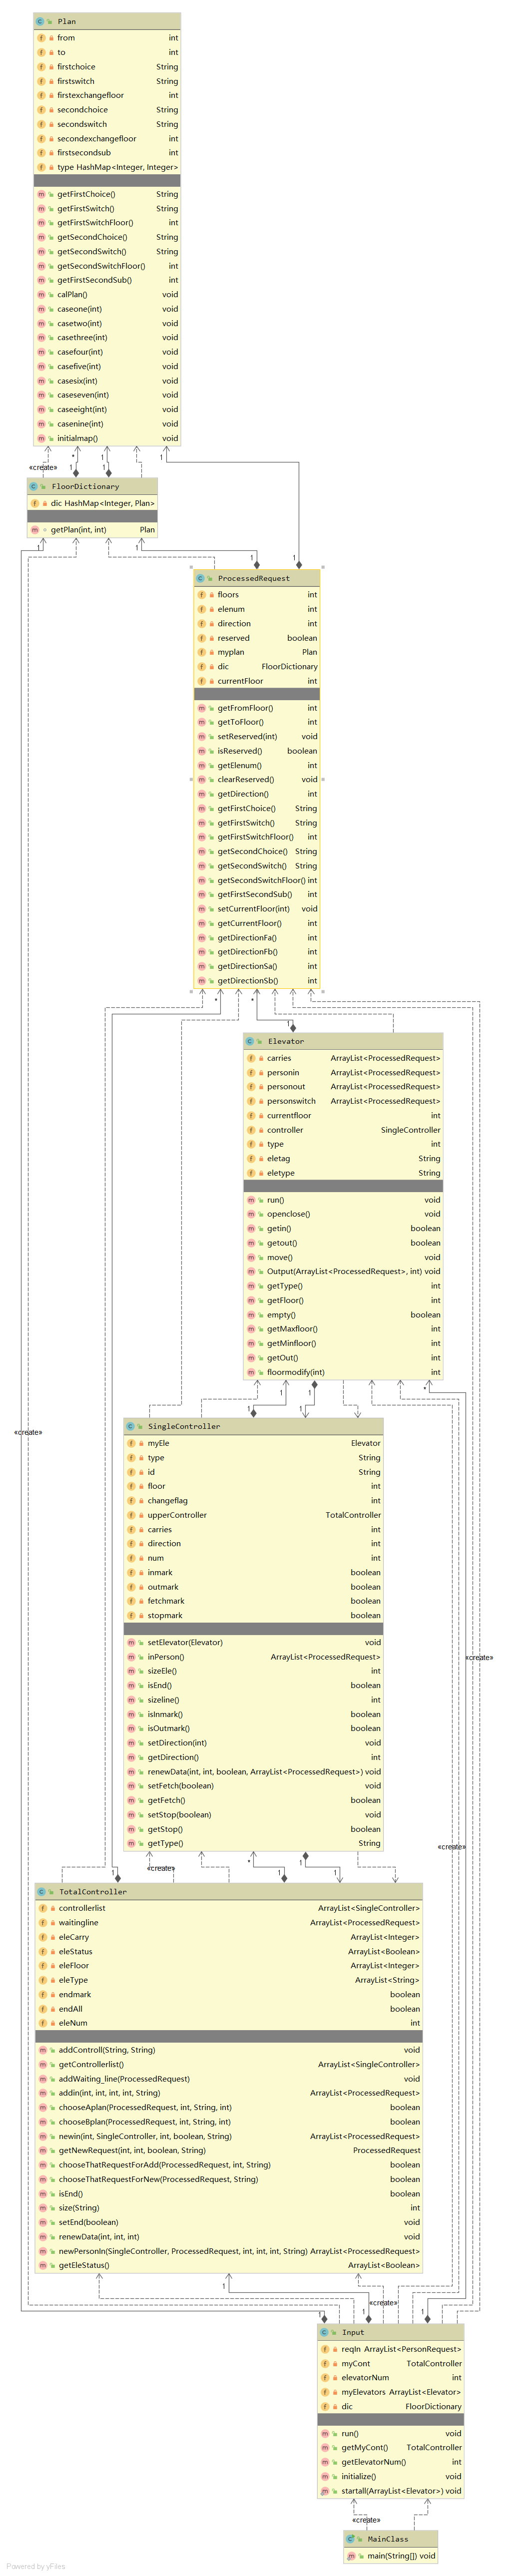The width and height of the screenshot is (508, 2576).
Task: Select the FloorDictionary class header
Action: 92,486
